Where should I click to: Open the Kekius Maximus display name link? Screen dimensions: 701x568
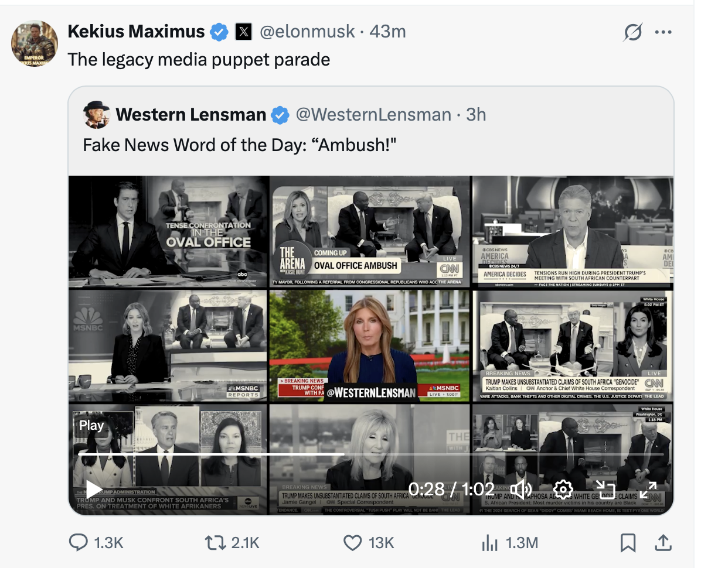coord(137,32)
